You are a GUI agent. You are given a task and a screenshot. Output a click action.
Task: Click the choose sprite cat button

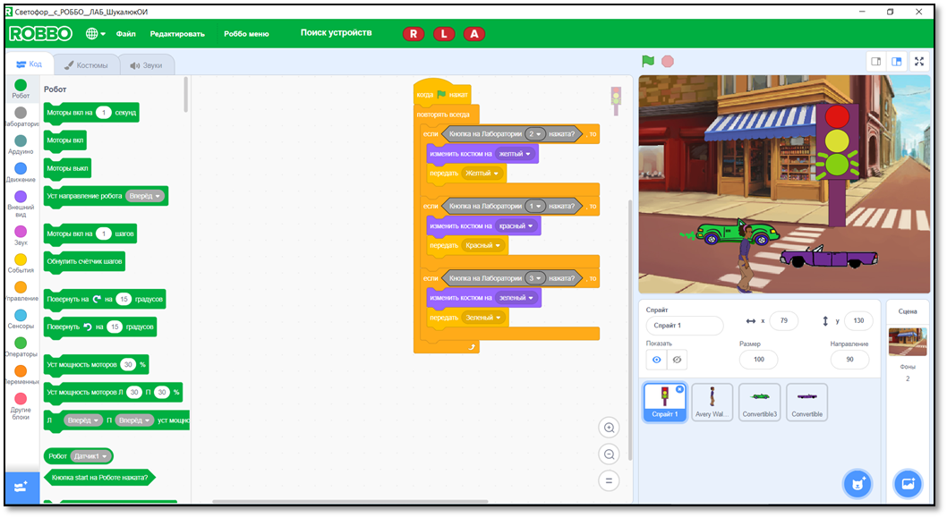tap(857, 483)
